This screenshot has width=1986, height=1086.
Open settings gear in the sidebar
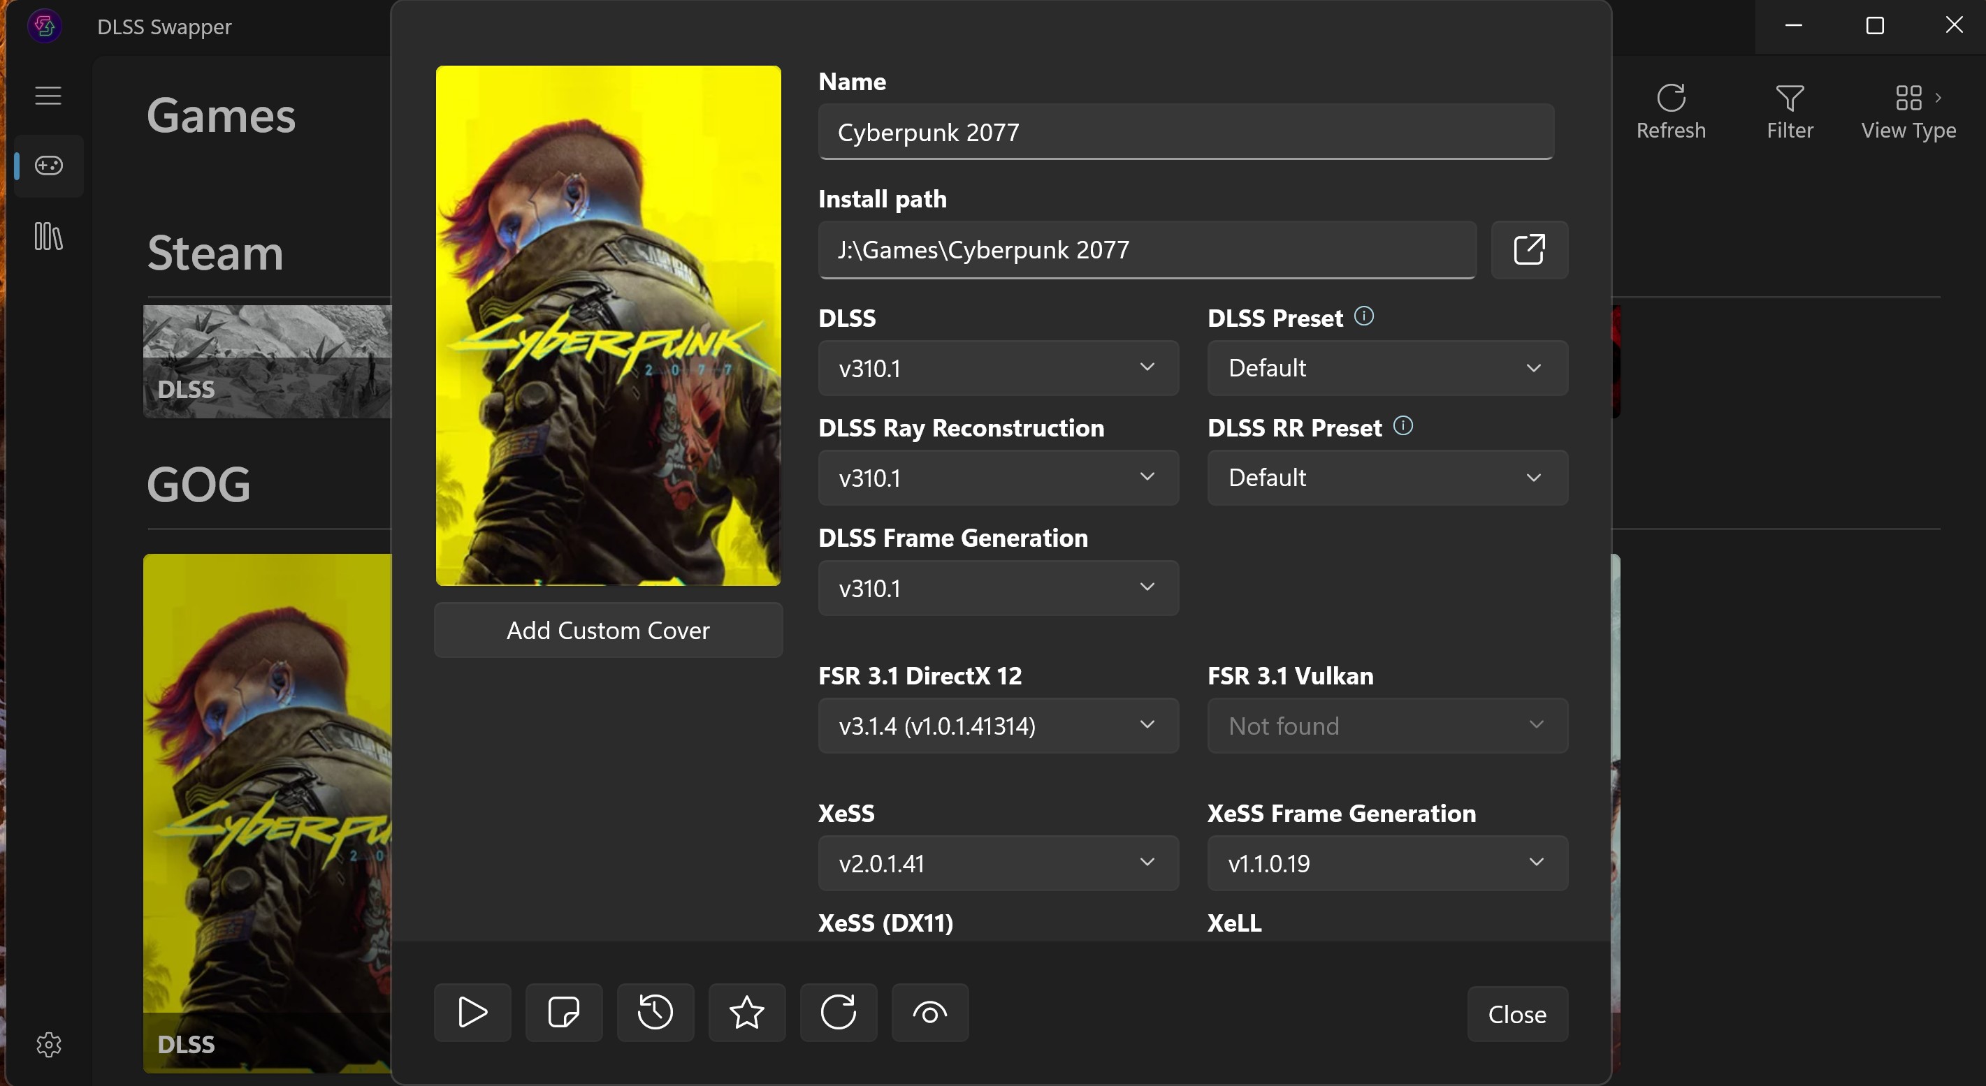point(49,1044)
